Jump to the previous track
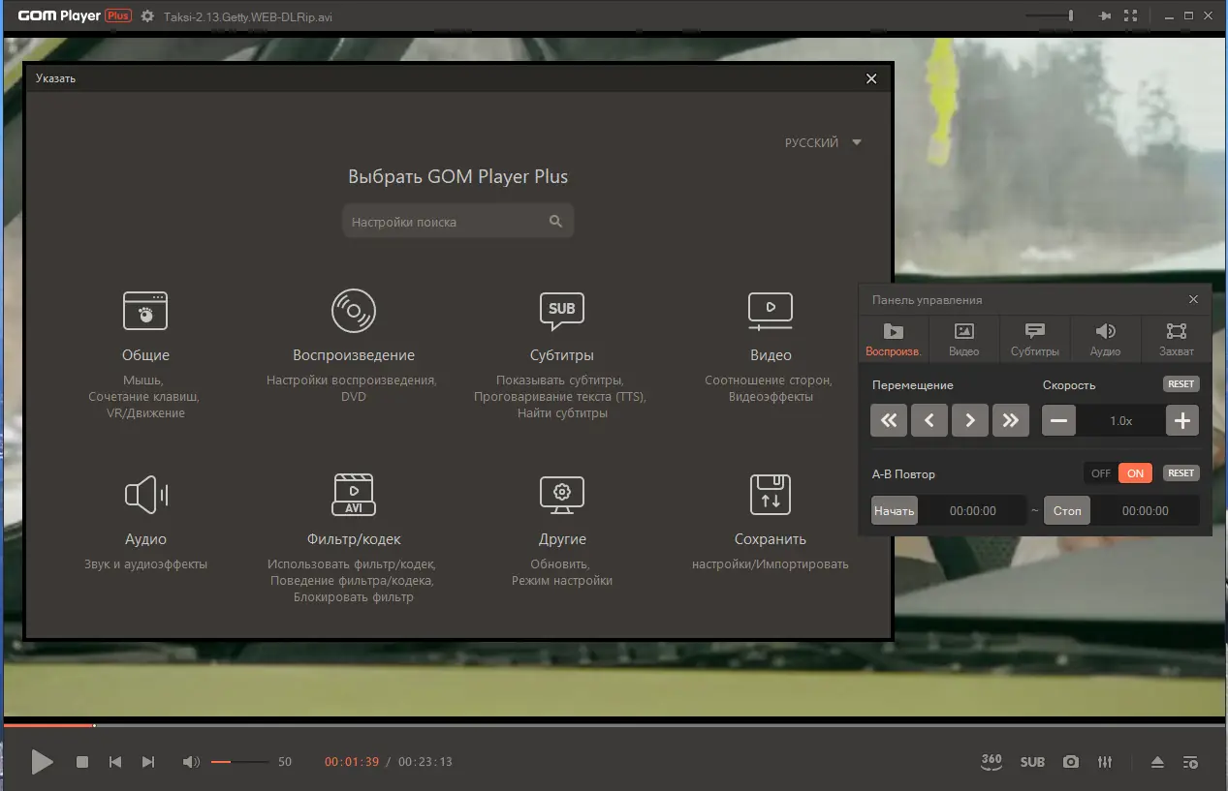 [x=115, y=762]
